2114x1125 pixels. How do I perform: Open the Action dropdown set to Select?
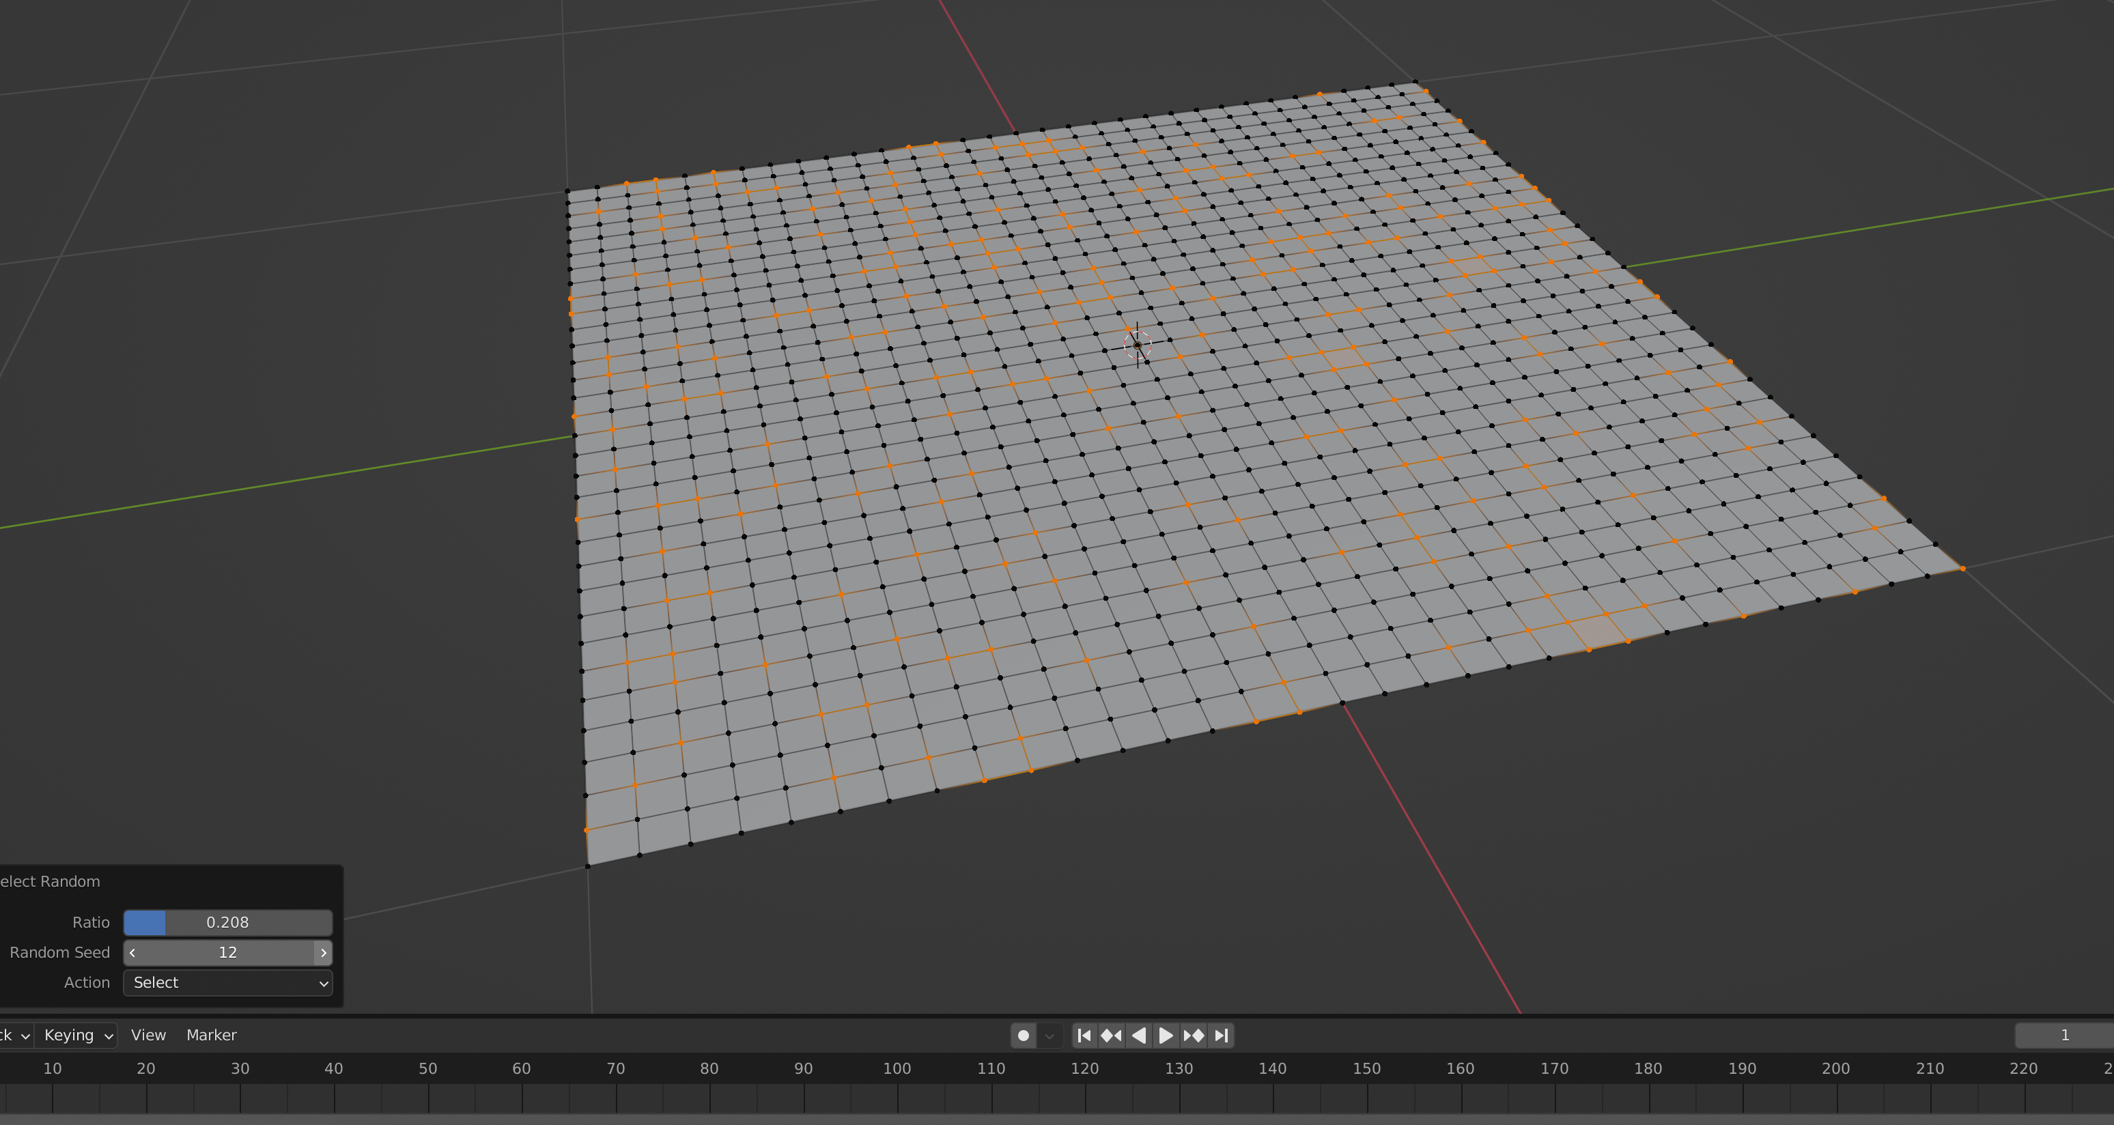227,983
